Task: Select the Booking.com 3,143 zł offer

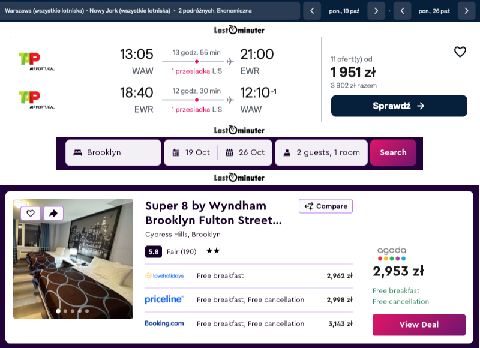Action: tap(249, 323)
